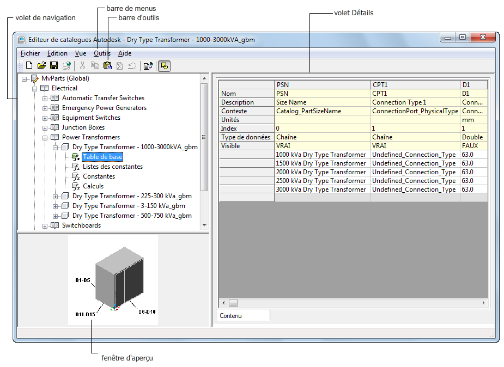Click the New catalog toolbar icon

pyautogui.click(x=29, y=65)
